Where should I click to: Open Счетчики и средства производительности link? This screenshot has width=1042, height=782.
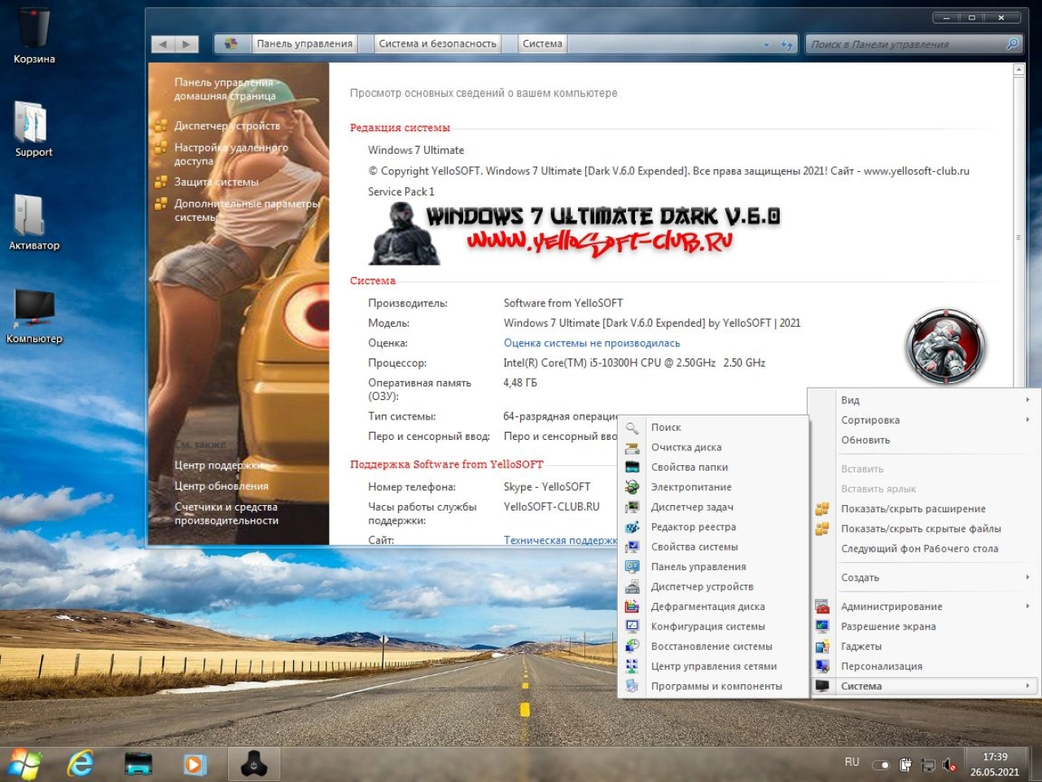226,513
